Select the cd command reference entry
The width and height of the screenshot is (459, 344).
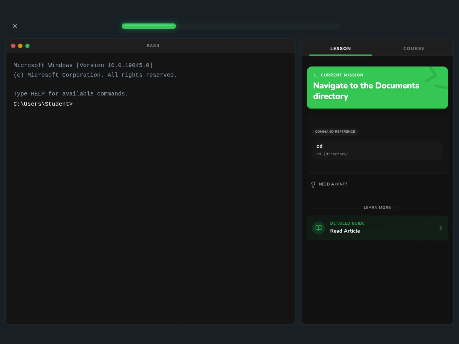click(x=377, y=150)
